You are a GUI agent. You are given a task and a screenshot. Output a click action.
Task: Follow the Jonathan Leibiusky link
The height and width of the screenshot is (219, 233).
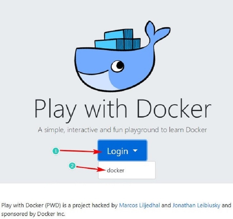(196, 205)
